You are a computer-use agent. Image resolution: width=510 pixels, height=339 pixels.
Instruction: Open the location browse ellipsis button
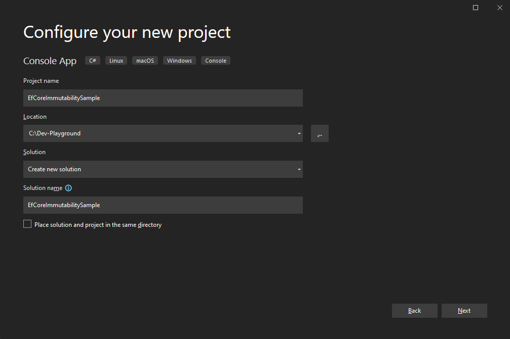point(320,134)
